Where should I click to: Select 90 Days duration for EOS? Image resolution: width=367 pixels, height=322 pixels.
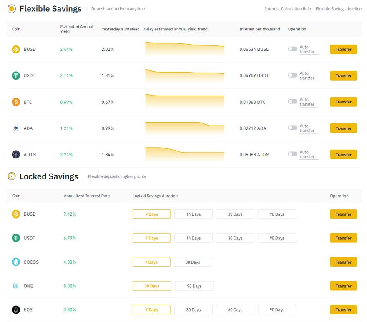[277, 309]
